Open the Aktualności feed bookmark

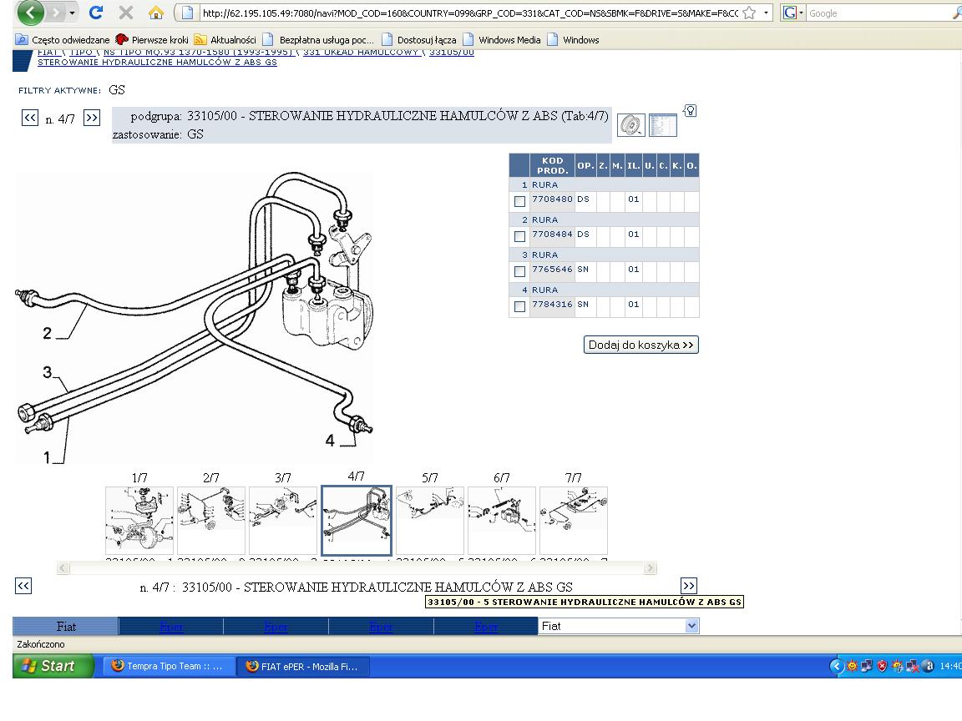coord(225,40)
